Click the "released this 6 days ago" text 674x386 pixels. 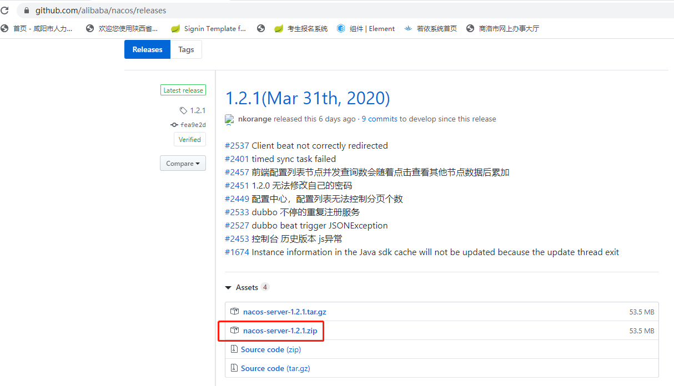coord(315,119)
